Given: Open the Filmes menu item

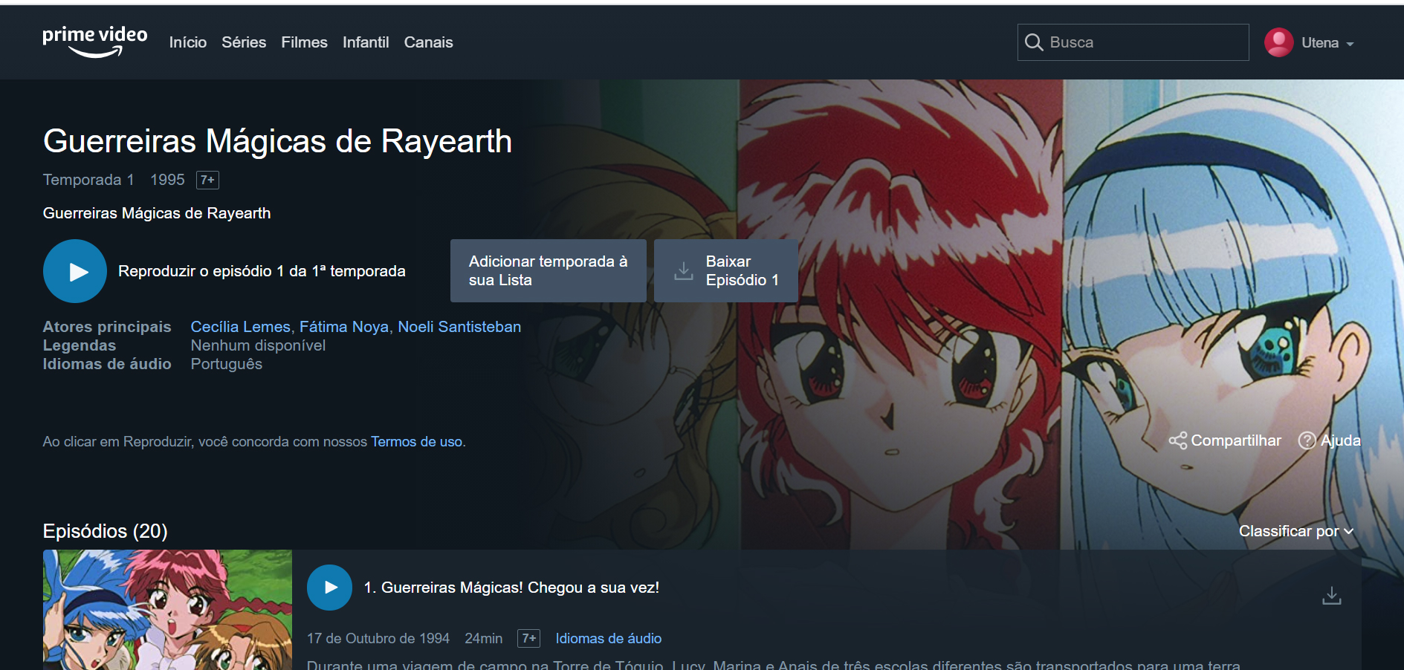Looking at the screenshot, I should (x=304, y=42).
